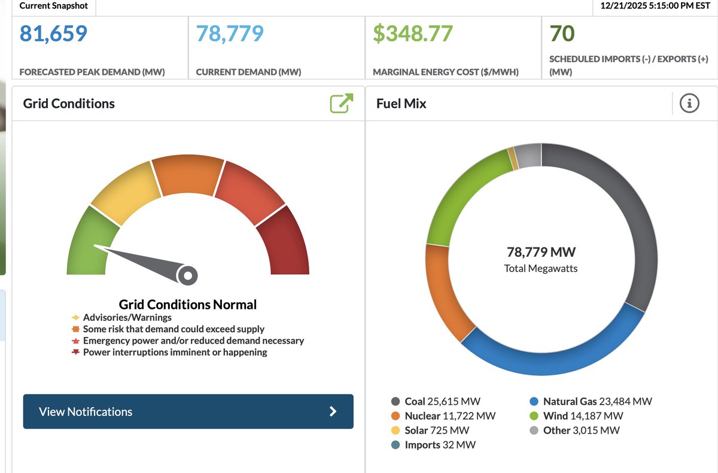718x473 pixels.
Task: Click the Nuclear 11,722 MW legend text
Action: (450, 416)
